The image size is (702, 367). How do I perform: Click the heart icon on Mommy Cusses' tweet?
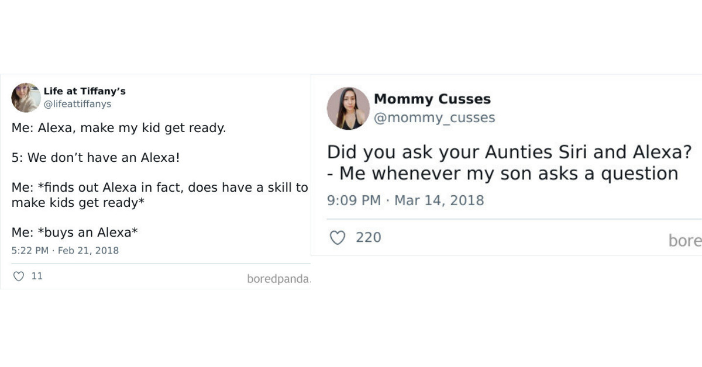point(338,237)
